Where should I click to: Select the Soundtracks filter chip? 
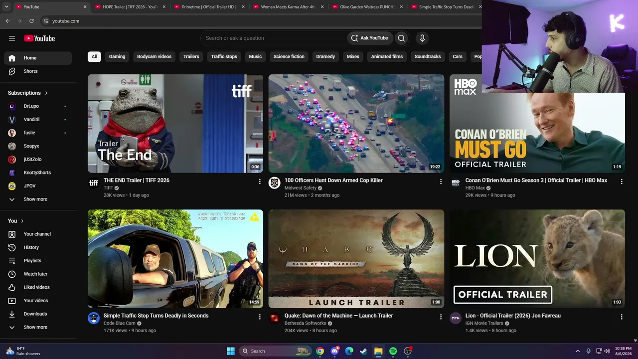tap(428, 56)
